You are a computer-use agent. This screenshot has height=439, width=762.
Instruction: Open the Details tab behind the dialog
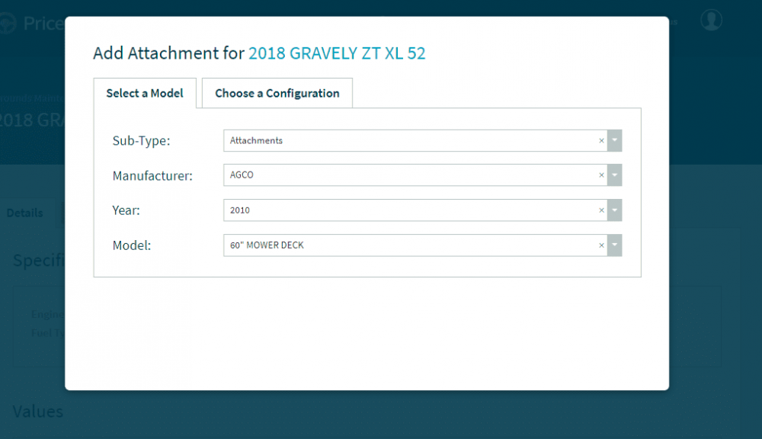[25, 213]
